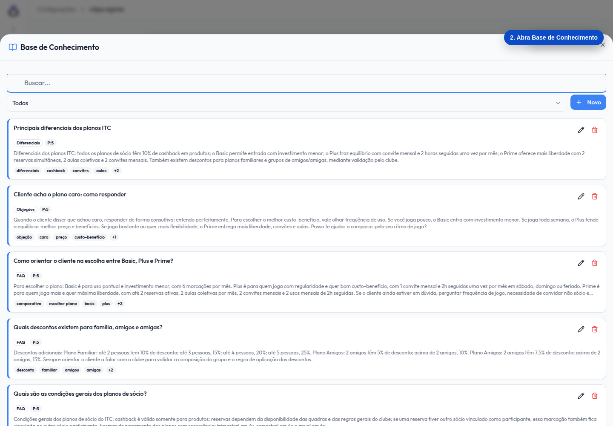Screen dimensions: 613x426
Task: Click the 'plus' tag
Action: pyautogui.click(x=106, y=304)
